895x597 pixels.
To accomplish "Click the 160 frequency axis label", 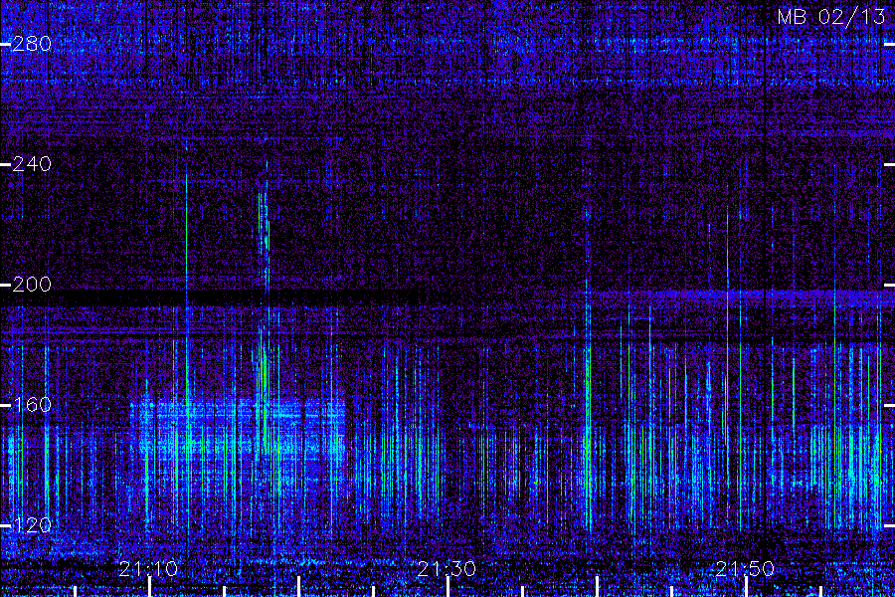I will pos(32,405).
